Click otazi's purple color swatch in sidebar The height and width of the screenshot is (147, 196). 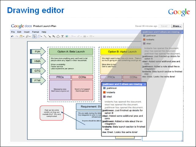pyautogui.click(x=144, y=43)
